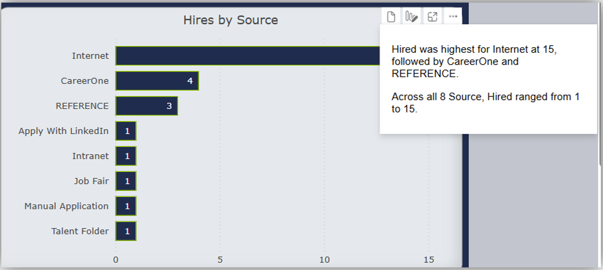Click the Apply With LinkedIn bar
Viewport: 603px width, 270px height.
pos(126,131)
